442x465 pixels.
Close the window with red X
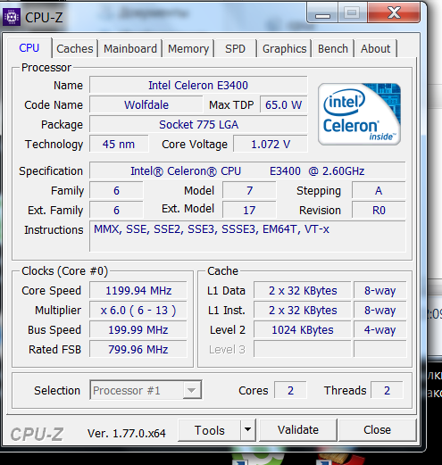tap(394, 13)
